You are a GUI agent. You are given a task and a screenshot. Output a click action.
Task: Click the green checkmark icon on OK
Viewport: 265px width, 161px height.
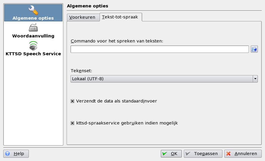pos(165,154)
